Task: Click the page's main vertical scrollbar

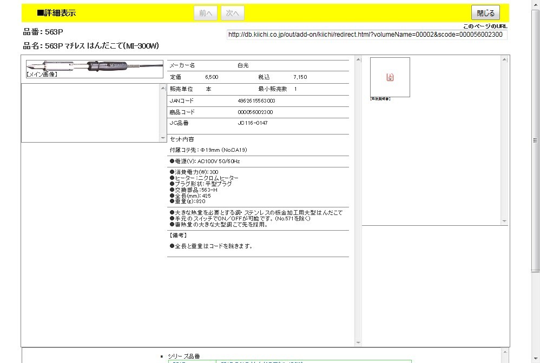Action: (x=536, y=162)
